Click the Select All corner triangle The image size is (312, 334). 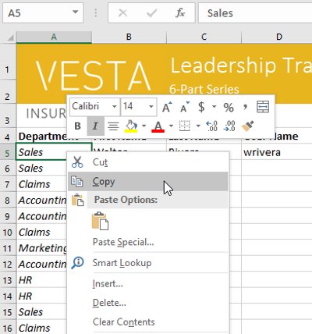tap(10, 38)
